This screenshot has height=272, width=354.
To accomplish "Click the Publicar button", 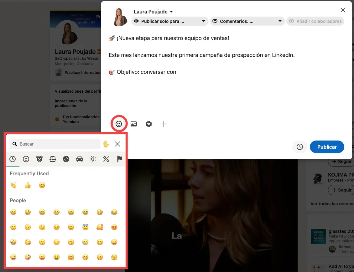I will click(327, 147).
